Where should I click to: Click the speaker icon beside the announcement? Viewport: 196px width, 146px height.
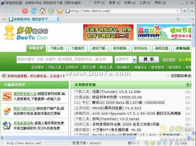[x=4, y=76]
